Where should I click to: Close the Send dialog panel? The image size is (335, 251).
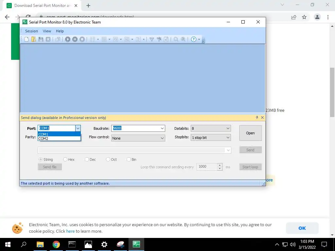[262, 117]
